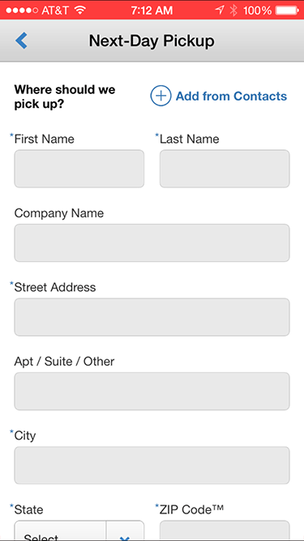Tap the Next-Day Pickup title

click(152, 41)
